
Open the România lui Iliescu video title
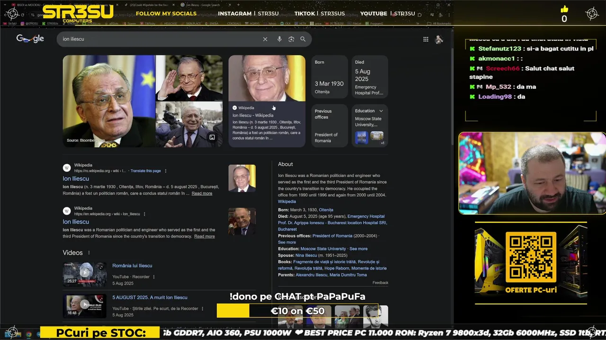point(132,266)
